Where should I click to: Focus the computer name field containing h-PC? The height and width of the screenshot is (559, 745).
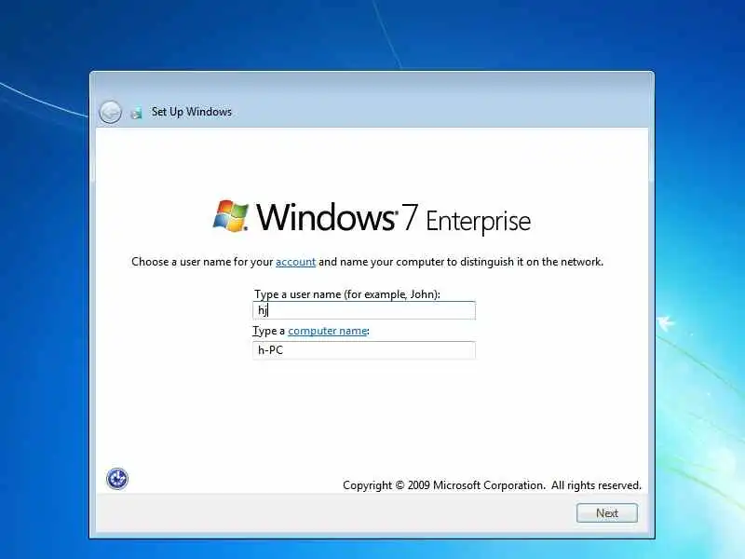364,350
